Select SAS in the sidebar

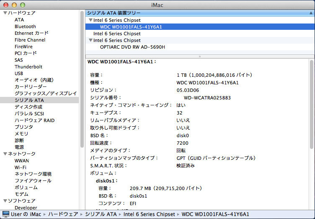point(19,60)
